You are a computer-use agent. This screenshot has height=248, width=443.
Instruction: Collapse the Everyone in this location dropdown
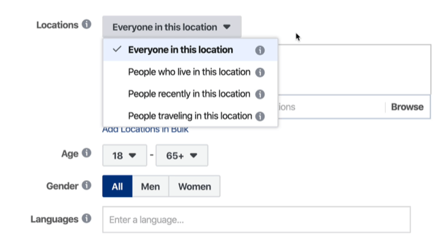172,27
